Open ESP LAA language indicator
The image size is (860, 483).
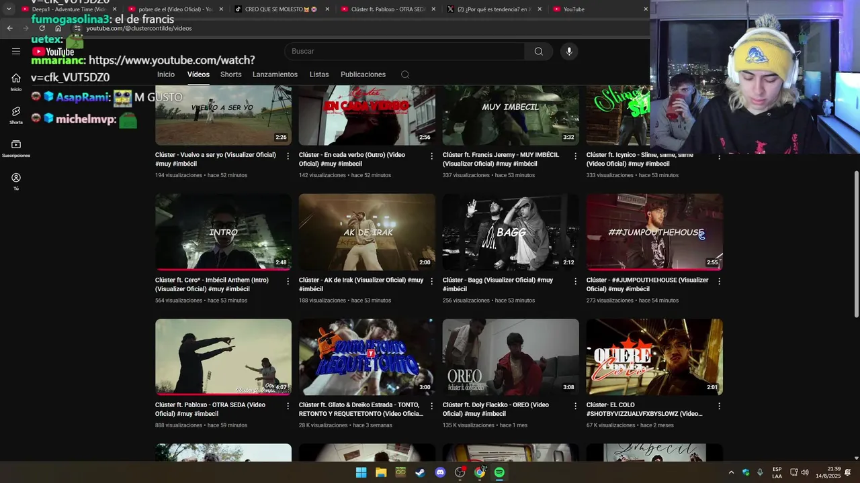(777, 472)
